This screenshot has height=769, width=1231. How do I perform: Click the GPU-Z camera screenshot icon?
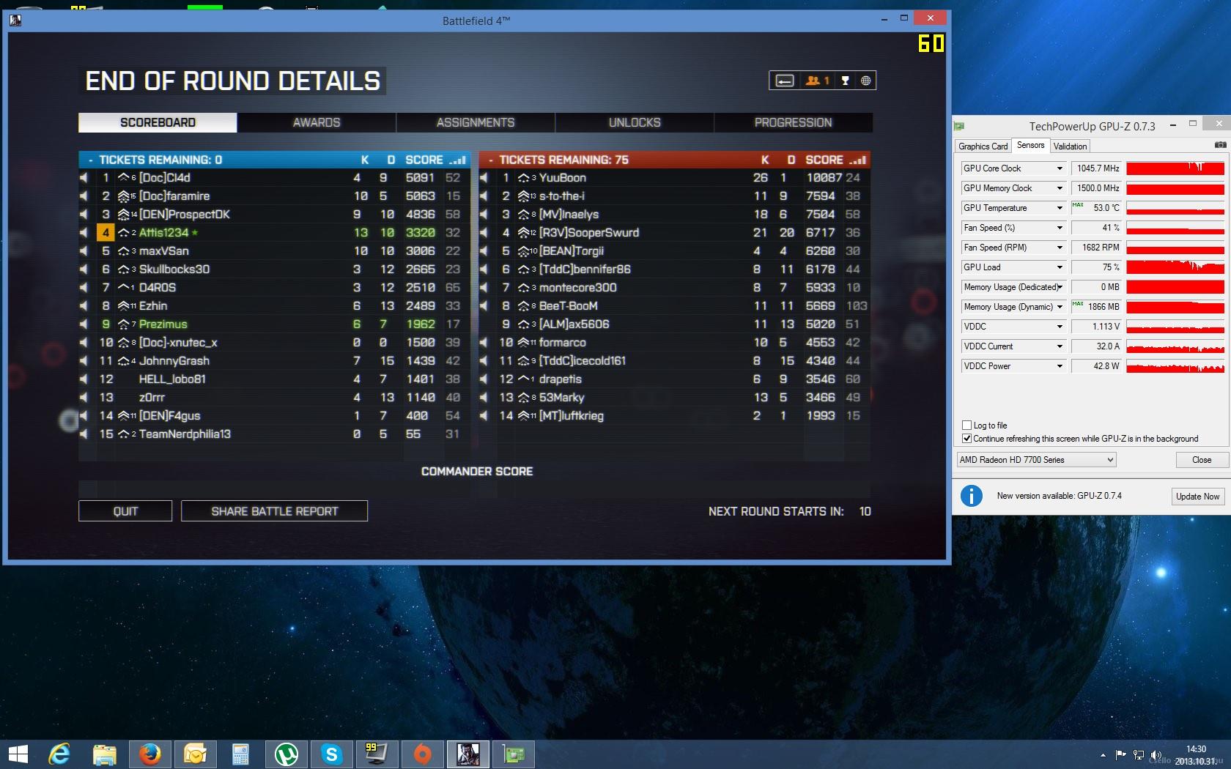click(x=1220, y=145)
